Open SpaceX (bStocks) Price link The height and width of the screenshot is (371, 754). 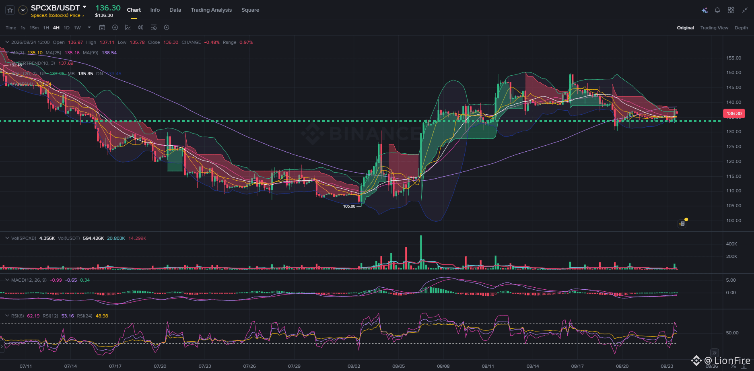(58, 15)
